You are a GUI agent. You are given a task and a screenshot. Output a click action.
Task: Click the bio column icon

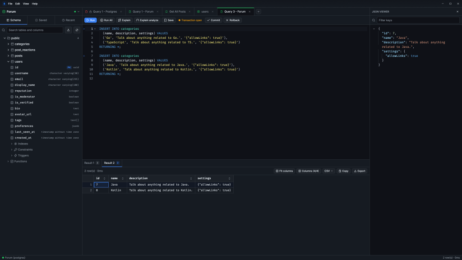(12, 108)
